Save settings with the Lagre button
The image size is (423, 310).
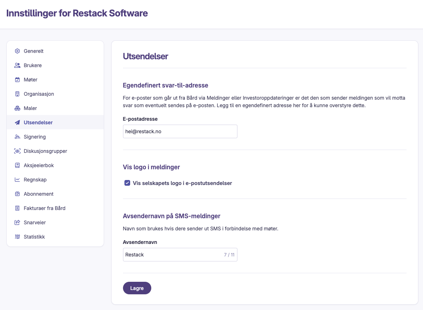137,288
